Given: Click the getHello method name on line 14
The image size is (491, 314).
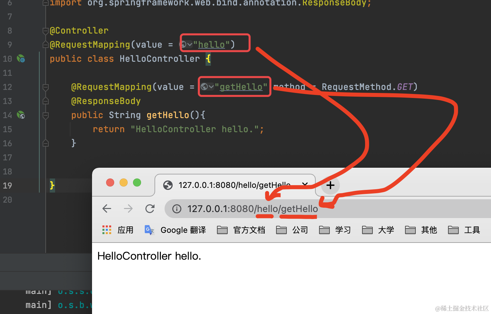Looking at the screenshot, I should pos(168,115).
